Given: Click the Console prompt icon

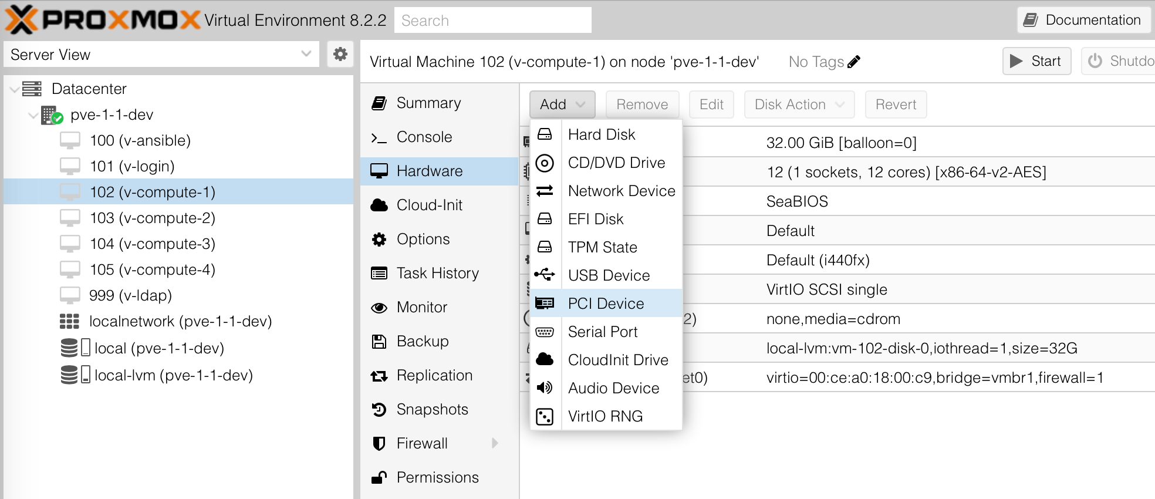Looking at the screenshot, I should click(x=379, y=137).
